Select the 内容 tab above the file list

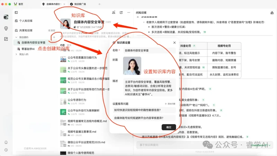(x=62, y=45)
